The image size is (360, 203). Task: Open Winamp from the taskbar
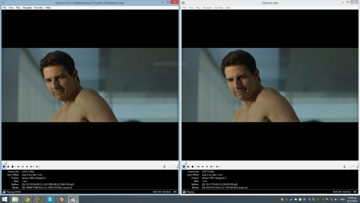(x=61, y=199)
